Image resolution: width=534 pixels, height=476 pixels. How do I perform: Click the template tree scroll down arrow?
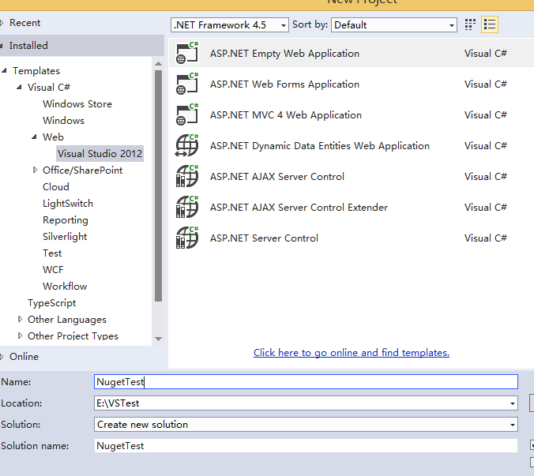(158, 339)
